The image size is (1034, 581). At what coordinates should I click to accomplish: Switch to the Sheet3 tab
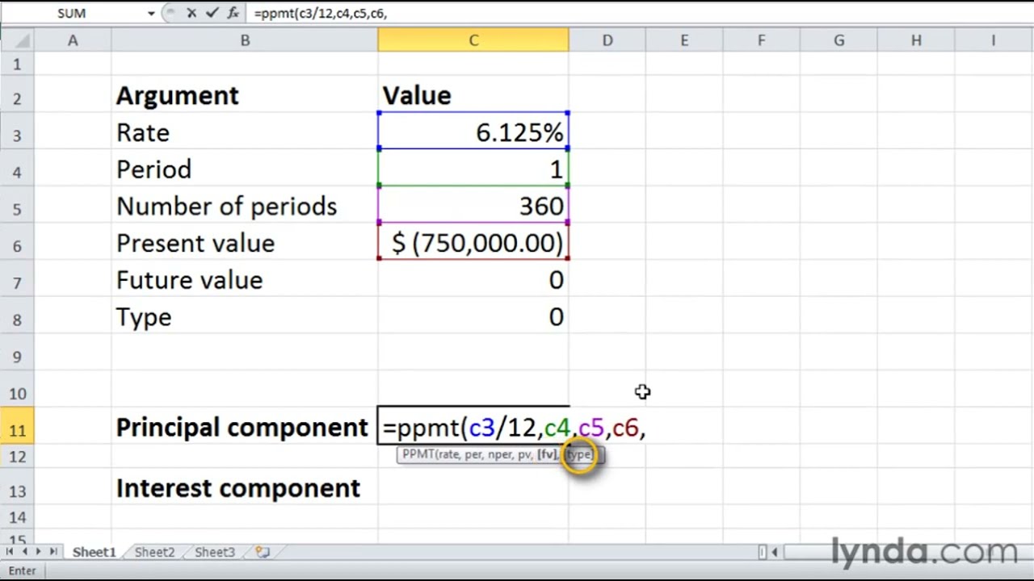click(215, 552)
